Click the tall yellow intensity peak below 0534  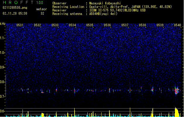tap(75, 112)
